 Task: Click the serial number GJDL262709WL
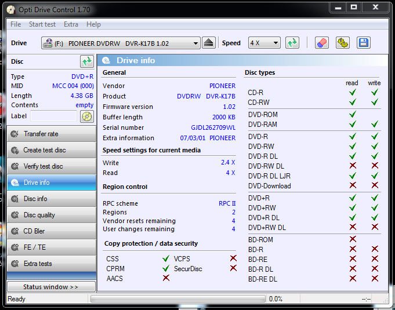tap(213, 127)
